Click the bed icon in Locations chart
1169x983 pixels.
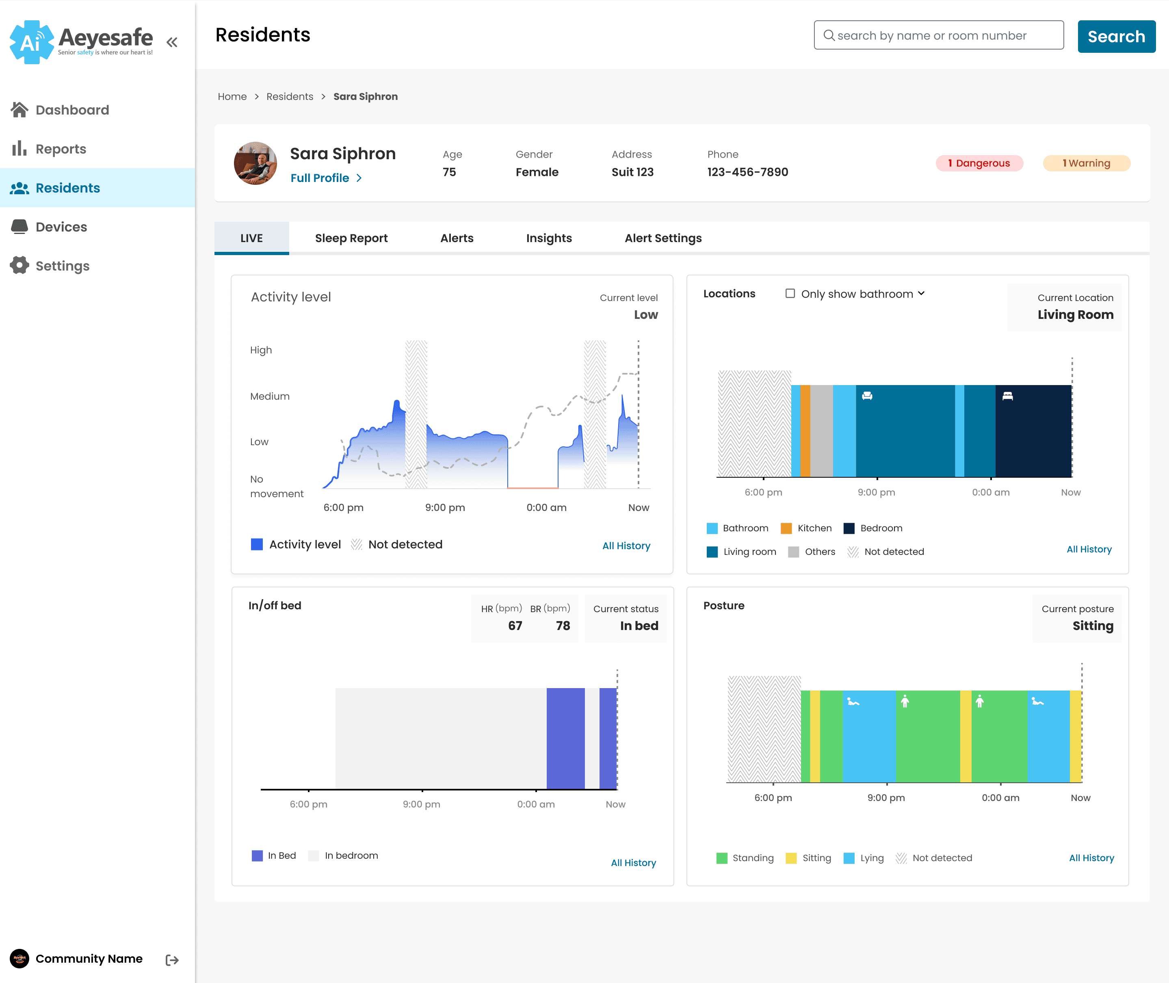(x=1007, y=396)
